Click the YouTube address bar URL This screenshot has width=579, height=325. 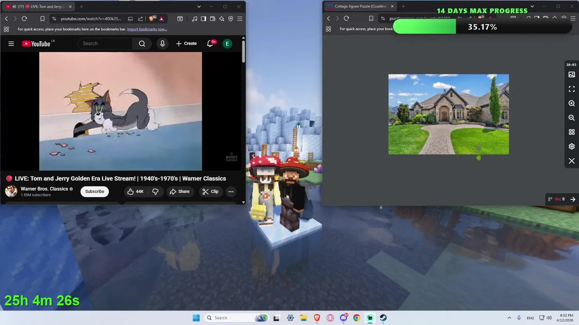91,19
